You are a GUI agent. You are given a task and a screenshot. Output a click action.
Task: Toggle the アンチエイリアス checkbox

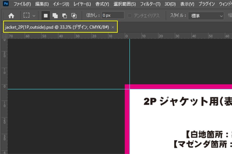click(x=130, y=15)
